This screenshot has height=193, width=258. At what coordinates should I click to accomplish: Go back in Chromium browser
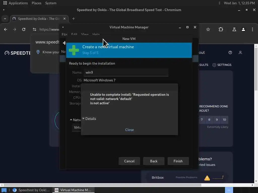pos(6,29)
